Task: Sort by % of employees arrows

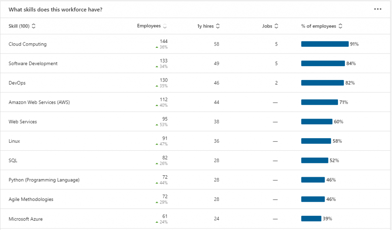Action: click(340, 26)
